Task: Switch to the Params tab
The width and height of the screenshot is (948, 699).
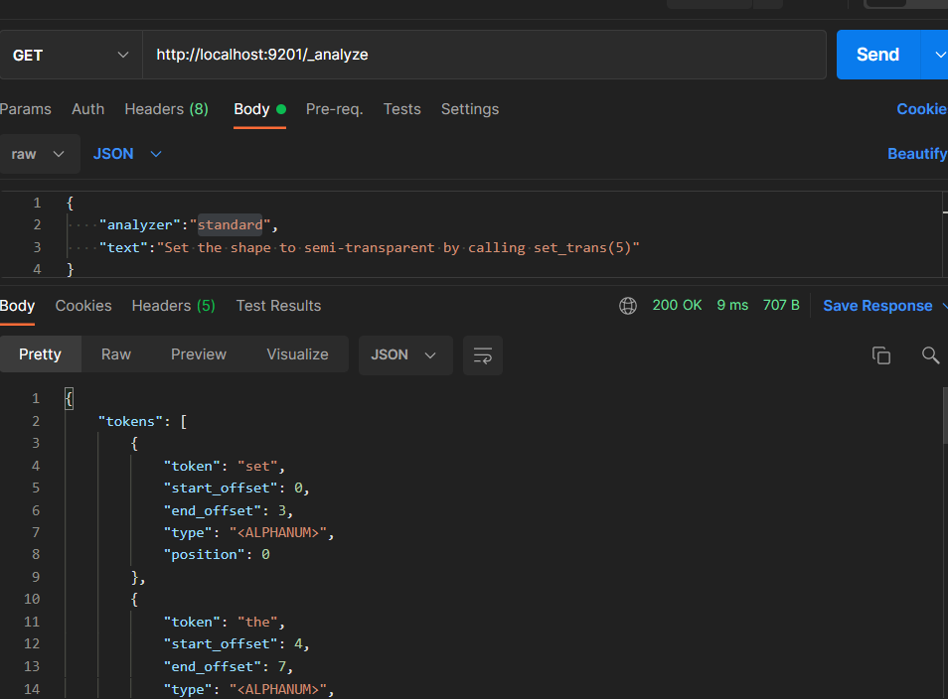Action: click(x=26, y=109)
